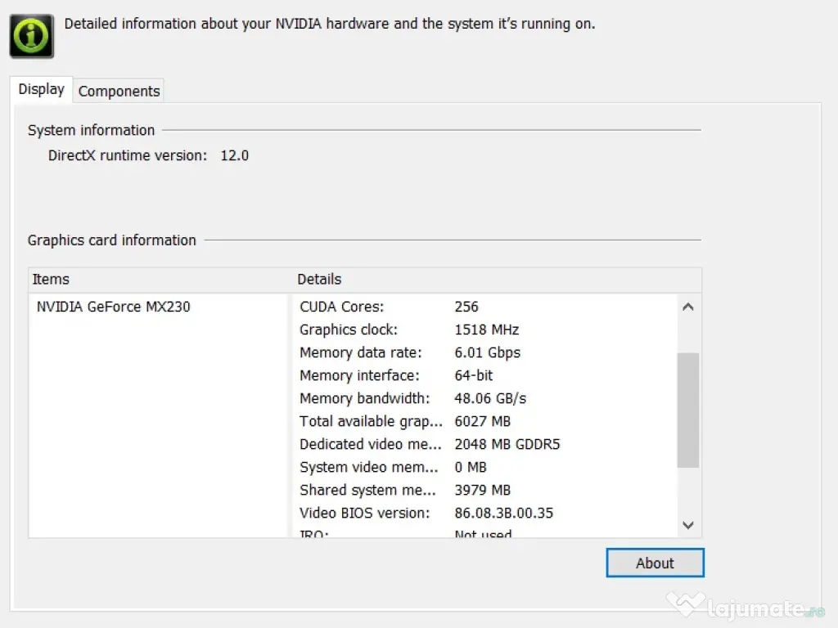This screenshot has width=838, height=628.
Task: Click the lajumate.ro watermark logo
Action: pyautogui.click(x=746, y=606)
